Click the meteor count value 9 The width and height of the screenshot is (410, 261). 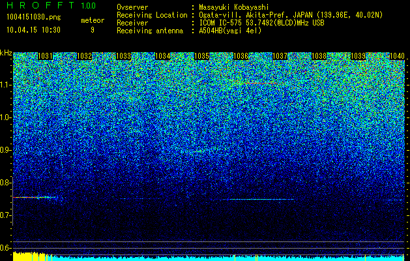coord(93,30)
